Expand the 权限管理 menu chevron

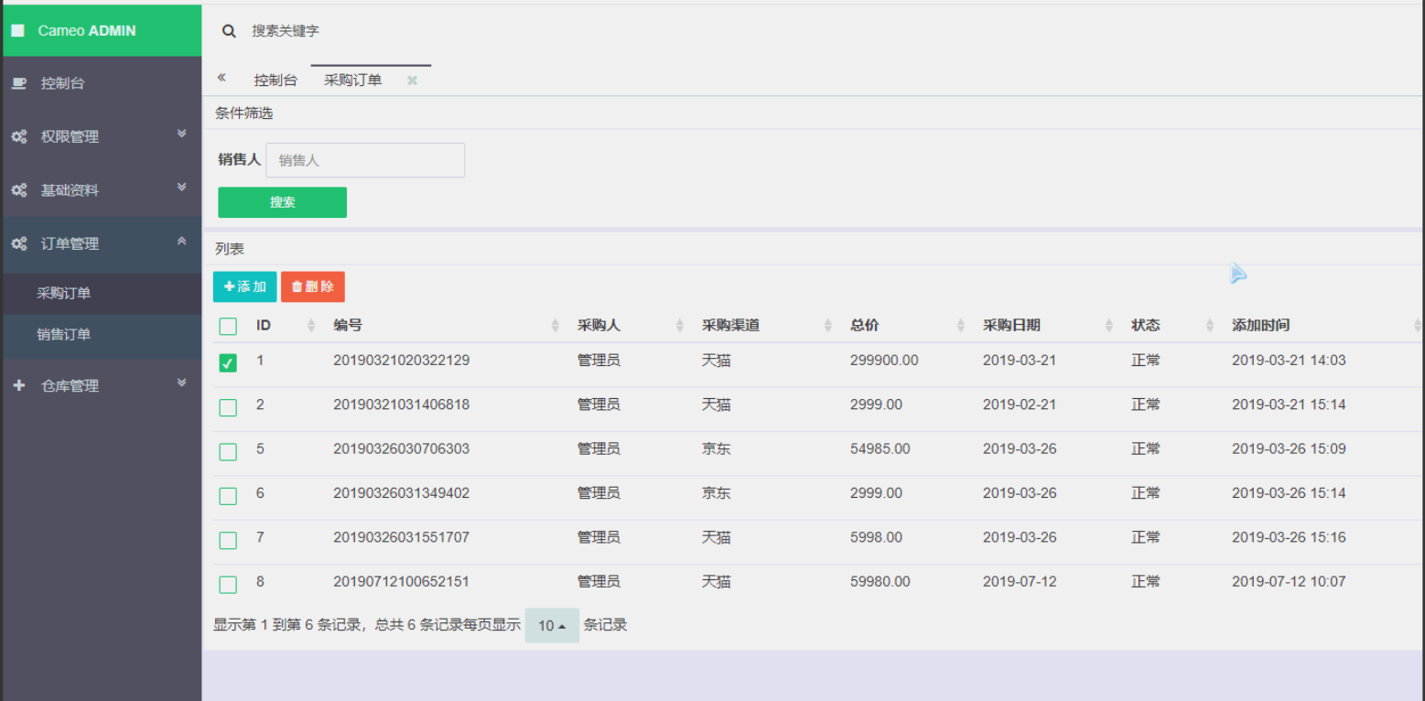[x=181, y=134]
